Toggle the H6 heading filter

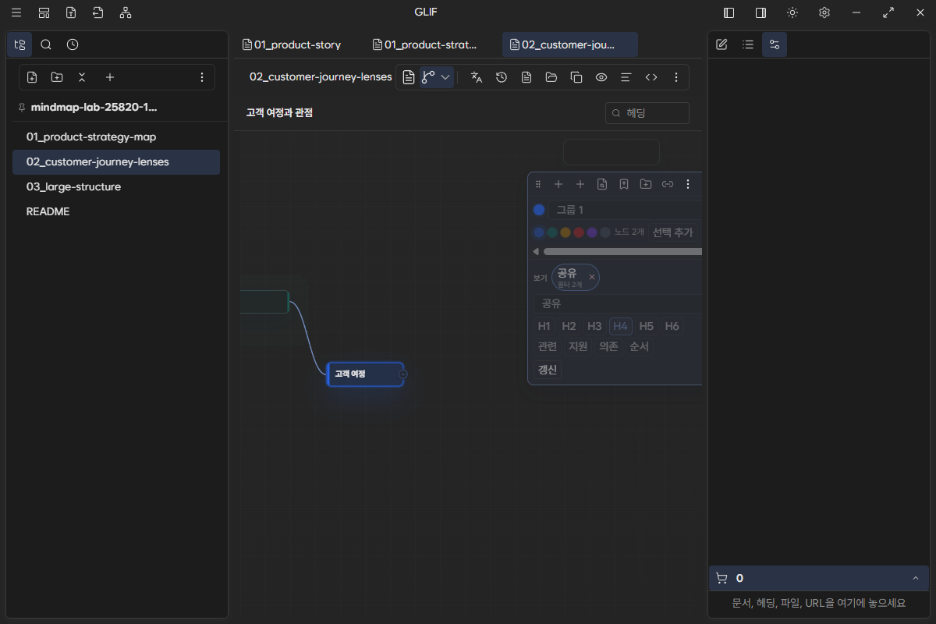point(672,326)
